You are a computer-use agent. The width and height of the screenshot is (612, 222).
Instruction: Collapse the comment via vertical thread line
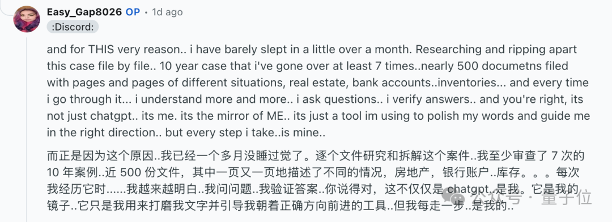tap(27, 128)
